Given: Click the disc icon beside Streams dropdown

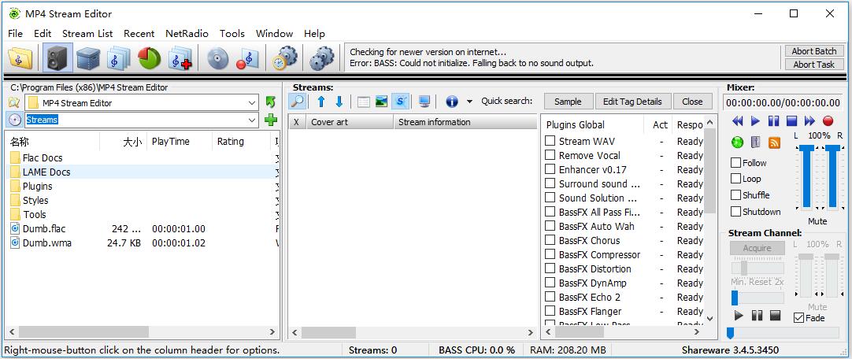Looking at the screenshot, I should pos(15,120).
